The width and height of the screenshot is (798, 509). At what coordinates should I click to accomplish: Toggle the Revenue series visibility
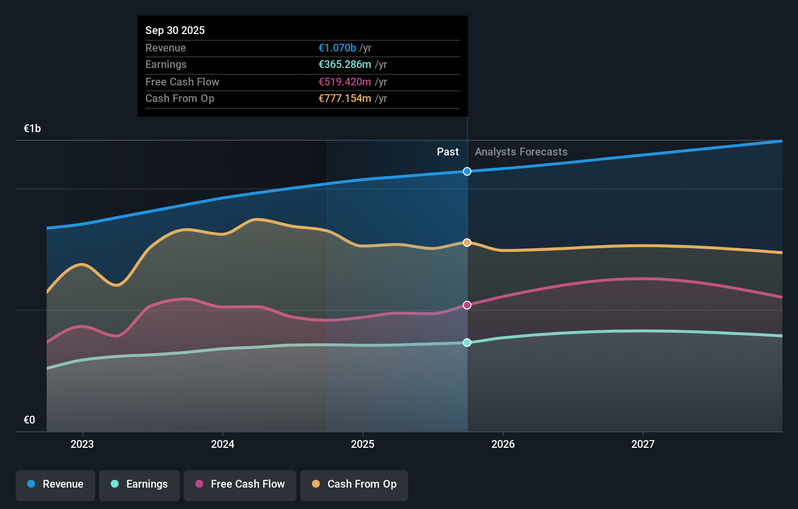click(x=55, y=484)
